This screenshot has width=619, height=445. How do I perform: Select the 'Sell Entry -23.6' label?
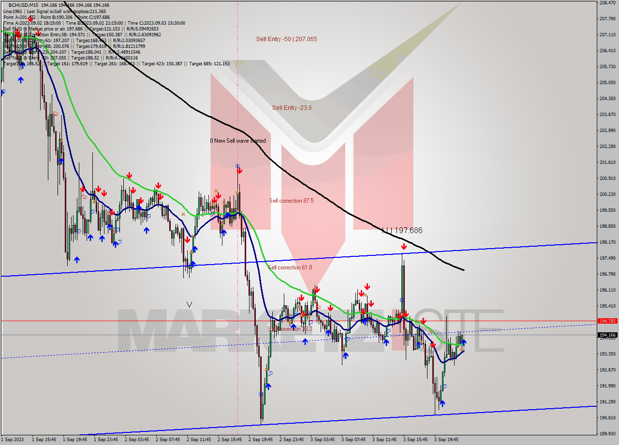pos(292,108)
